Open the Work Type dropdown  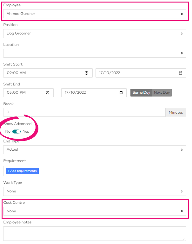(95, 191)
